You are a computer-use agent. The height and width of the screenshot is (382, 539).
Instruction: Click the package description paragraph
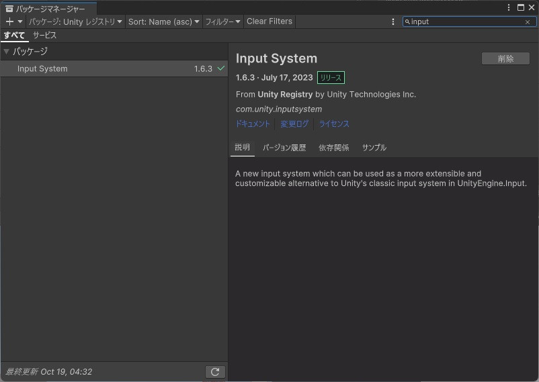coord(381,179)
